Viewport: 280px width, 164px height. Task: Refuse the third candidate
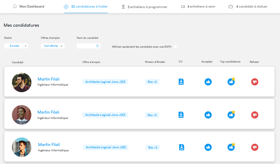[x=255, y=147]
